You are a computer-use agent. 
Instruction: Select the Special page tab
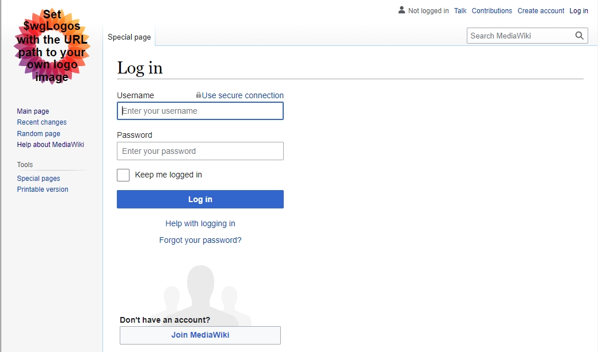click(129, 37)
